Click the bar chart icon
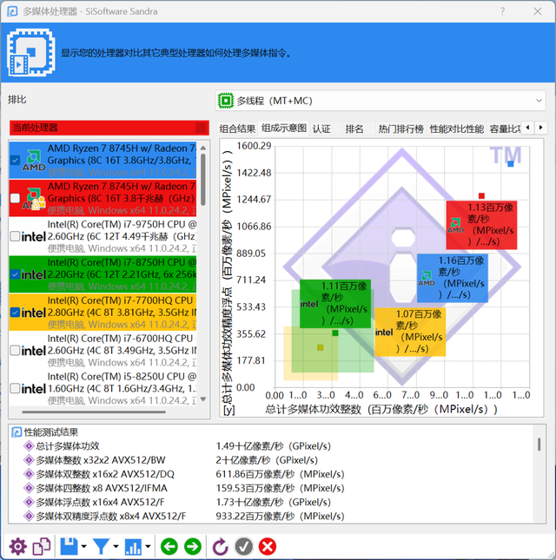The height and width of the screenshot is (560, 556). 133,546
